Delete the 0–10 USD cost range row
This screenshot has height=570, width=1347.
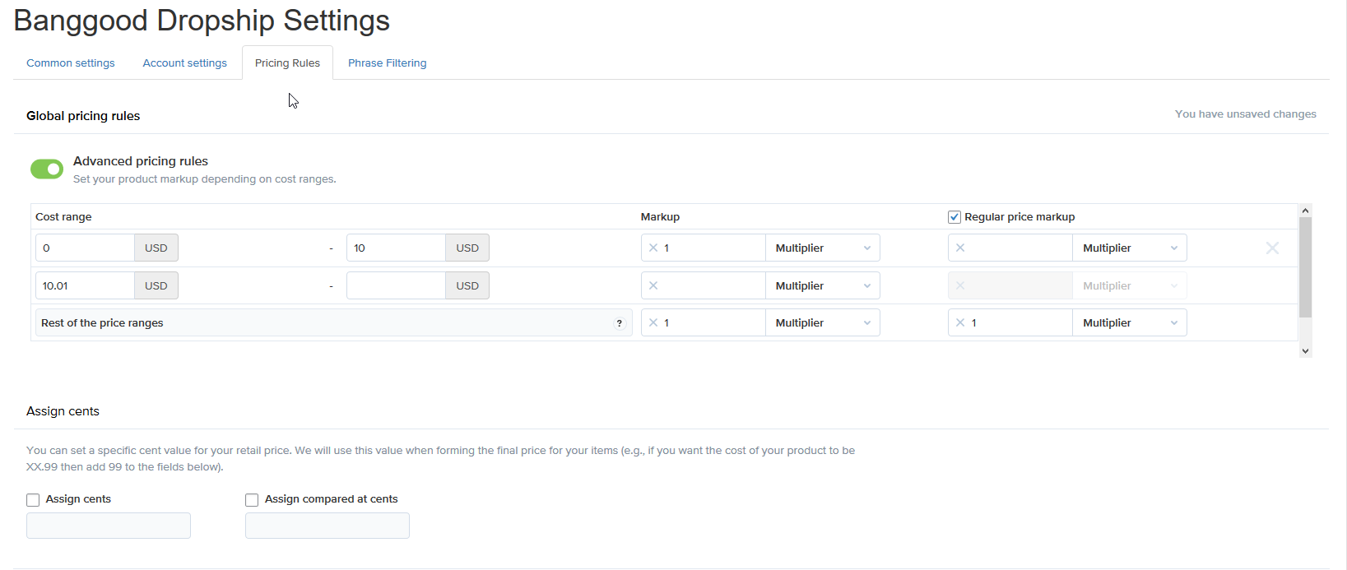(x=1272, y=248)
